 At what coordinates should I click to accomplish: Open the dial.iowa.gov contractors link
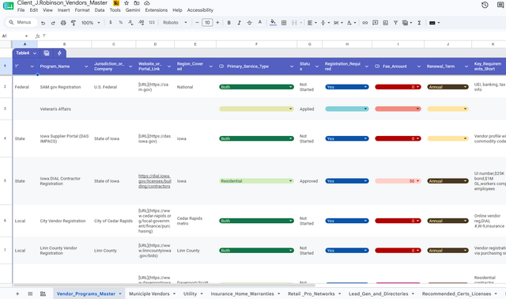[155, 181]
